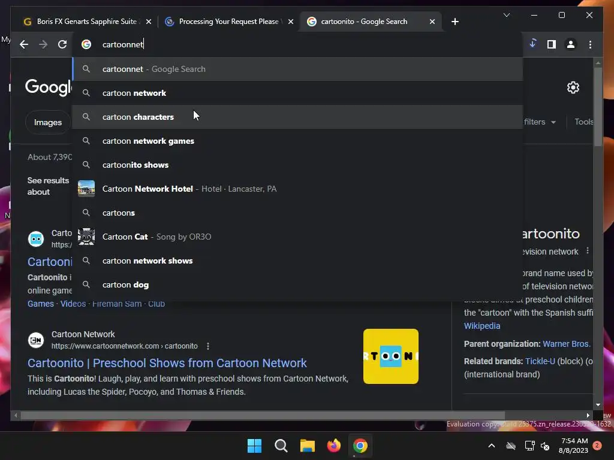Click the Images filter chip
Image resolution: width=614 pixels, height=460 pixels.
pos(48,122)
